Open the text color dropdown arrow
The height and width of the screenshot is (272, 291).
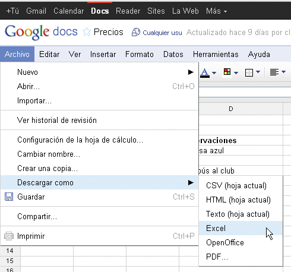[214, 73]
